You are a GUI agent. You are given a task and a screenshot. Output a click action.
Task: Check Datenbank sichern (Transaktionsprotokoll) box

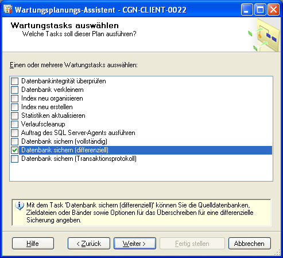(14, 159)
